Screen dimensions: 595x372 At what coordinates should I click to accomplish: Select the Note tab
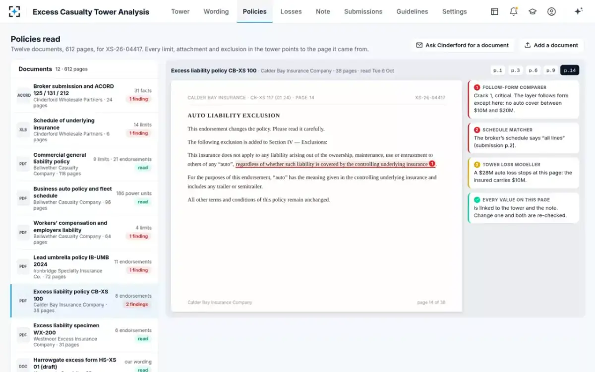pos(323,11)
